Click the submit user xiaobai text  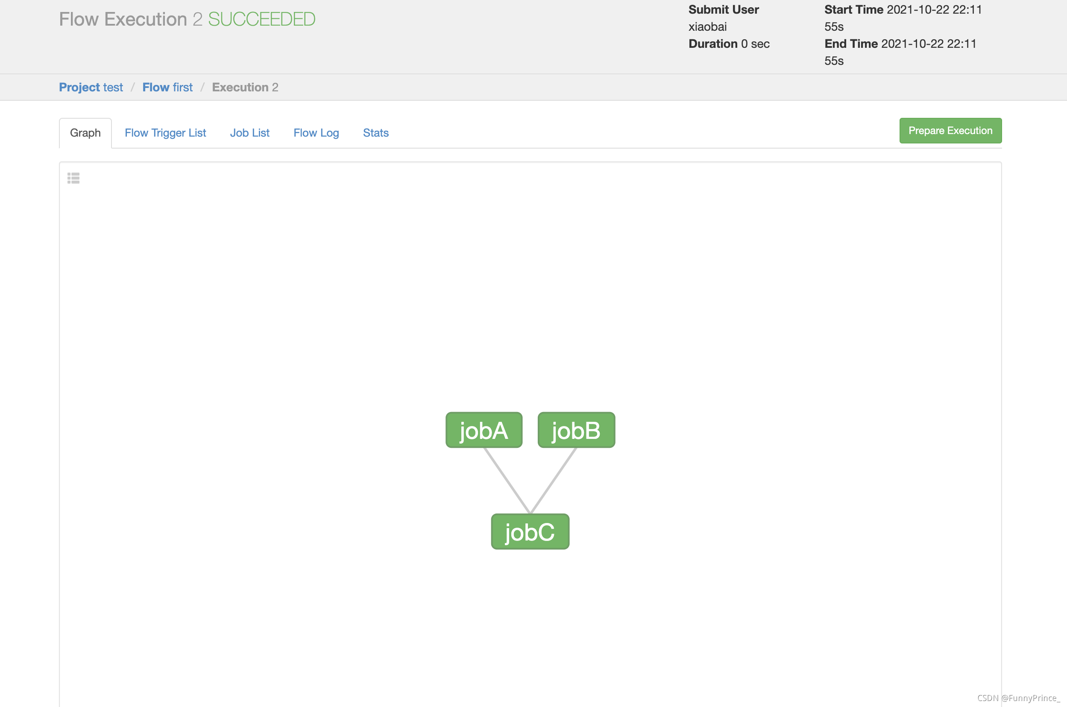708,26
